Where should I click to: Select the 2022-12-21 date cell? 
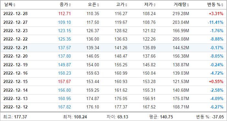pyautogui.click(x=15, y=48)
